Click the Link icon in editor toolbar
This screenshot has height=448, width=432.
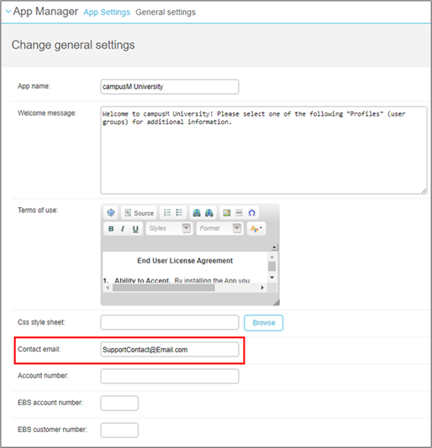[x=197, y=213]
